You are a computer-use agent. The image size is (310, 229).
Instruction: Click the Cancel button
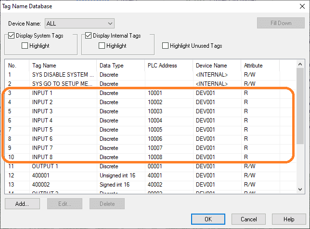coord(248,219)
